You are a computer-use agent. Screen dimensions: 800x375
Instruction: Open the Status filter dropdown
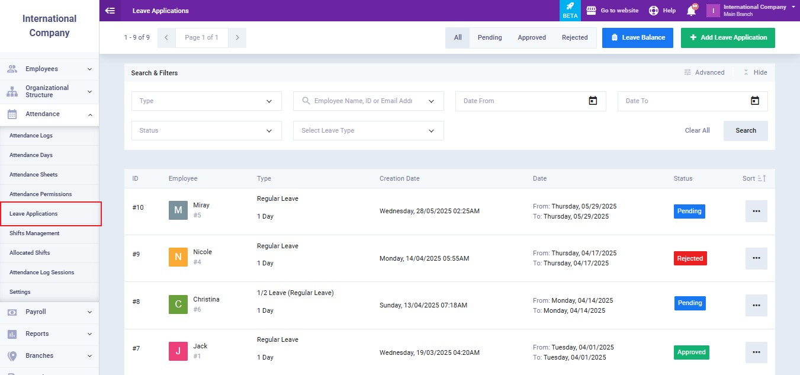pyautogui.click(x=206, y=130)
